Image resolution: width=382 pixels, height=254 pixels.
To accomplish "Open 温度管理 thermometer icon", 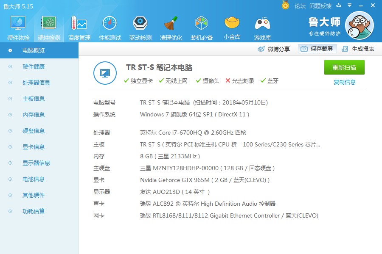I will click(x=79, y=23).
